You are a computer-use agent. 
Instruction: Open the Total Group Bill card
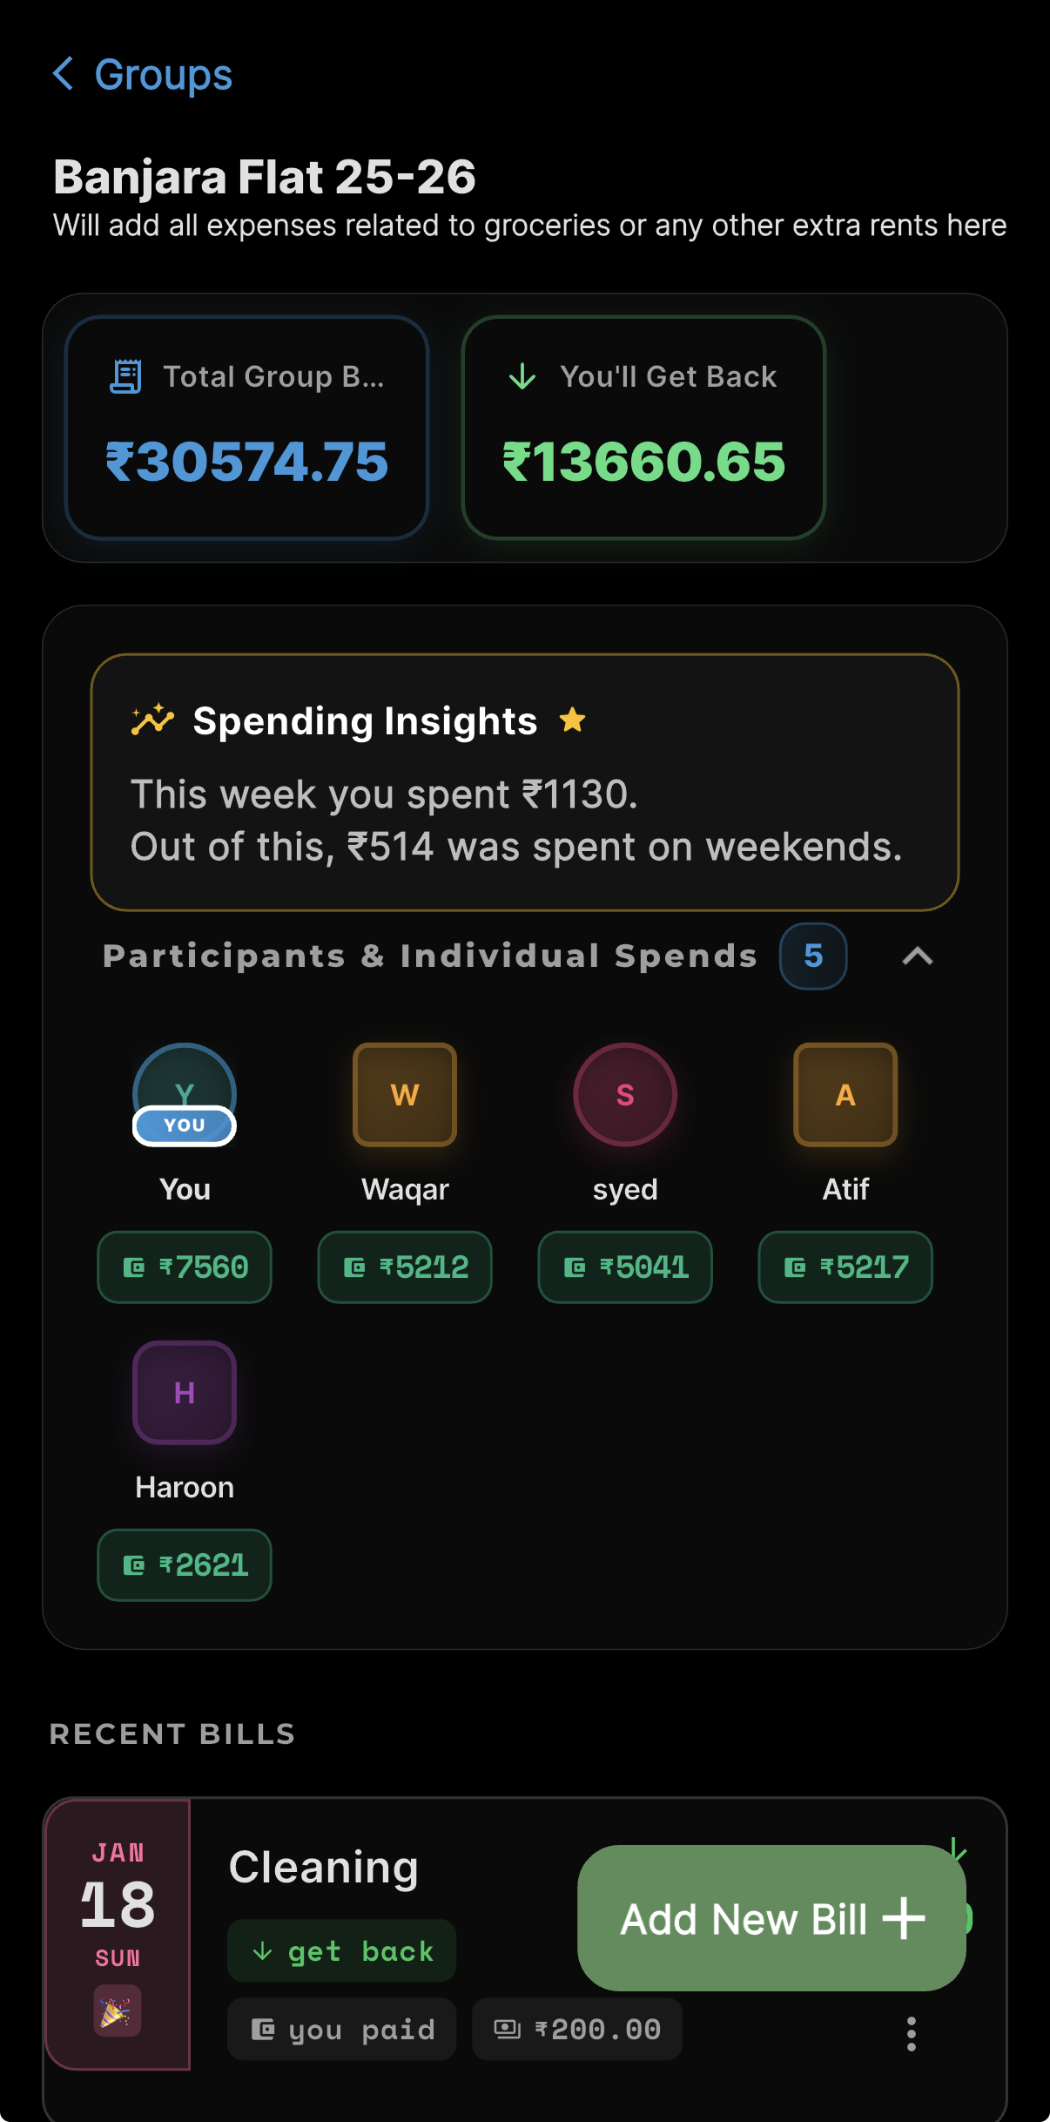[x=246, y=428]
